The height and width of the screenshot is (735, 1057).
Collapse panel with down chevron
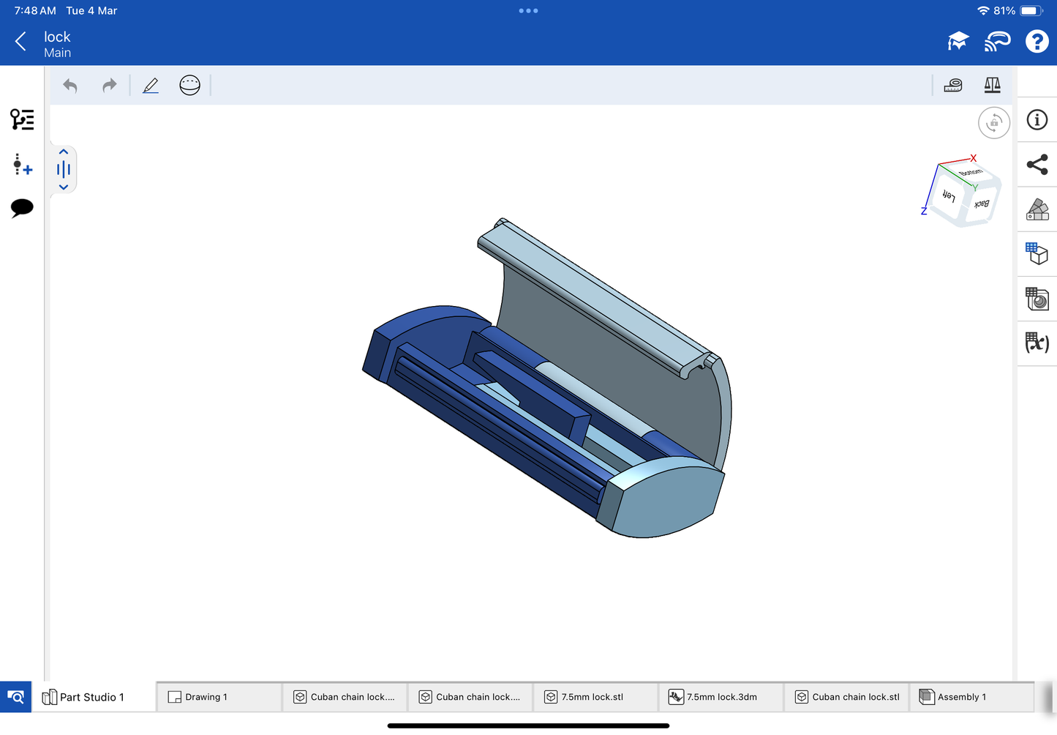coord(64,187)
